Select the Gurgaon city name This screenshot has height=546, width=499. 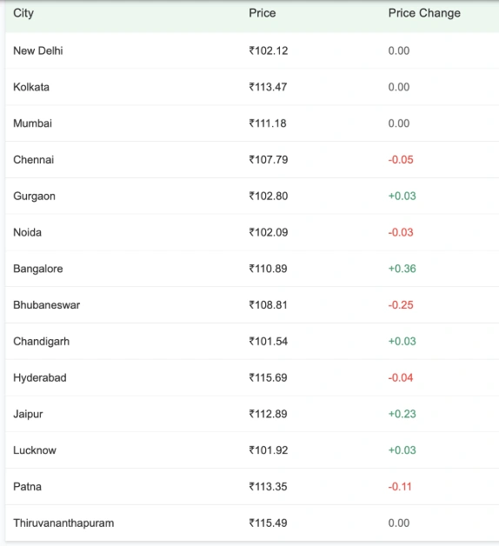[35, 196]
